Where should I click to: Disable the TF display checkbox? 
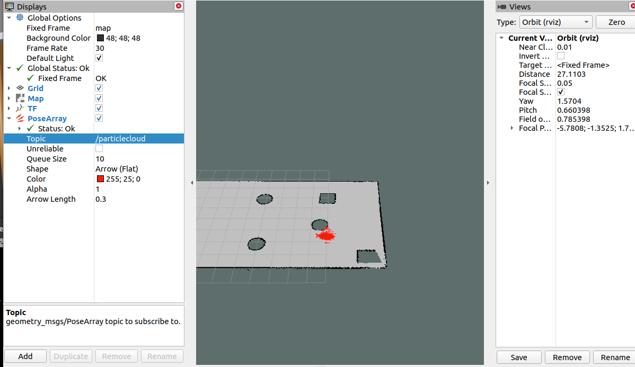pyautogui.click(x=99, y=108)
